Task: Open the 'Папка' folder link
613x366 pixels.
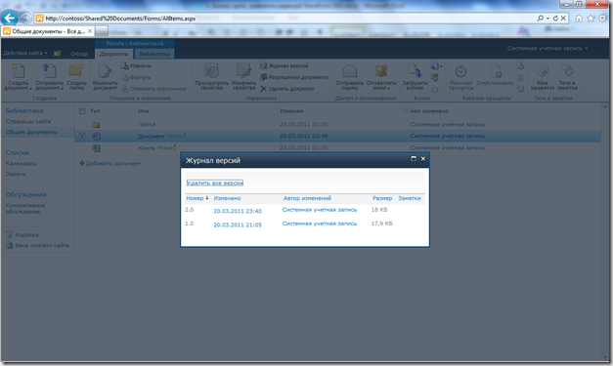Action: (147, 124)
